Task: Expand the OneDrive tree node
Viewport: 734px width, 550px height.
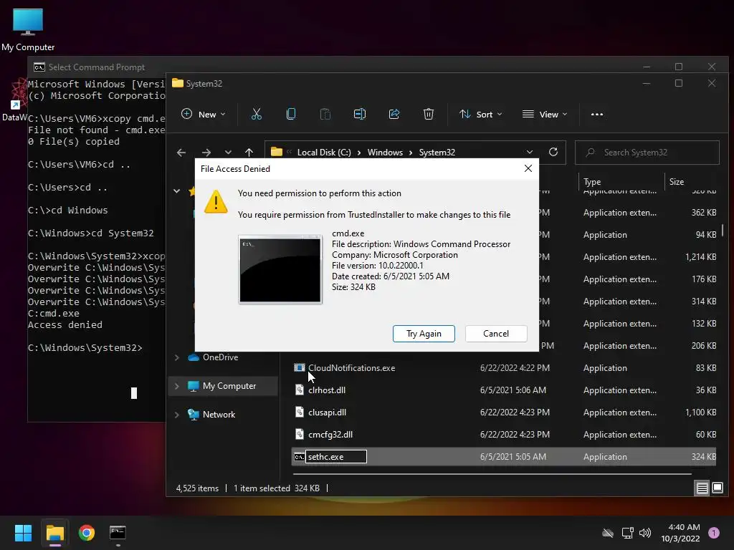Action: [x=177, y=357]
